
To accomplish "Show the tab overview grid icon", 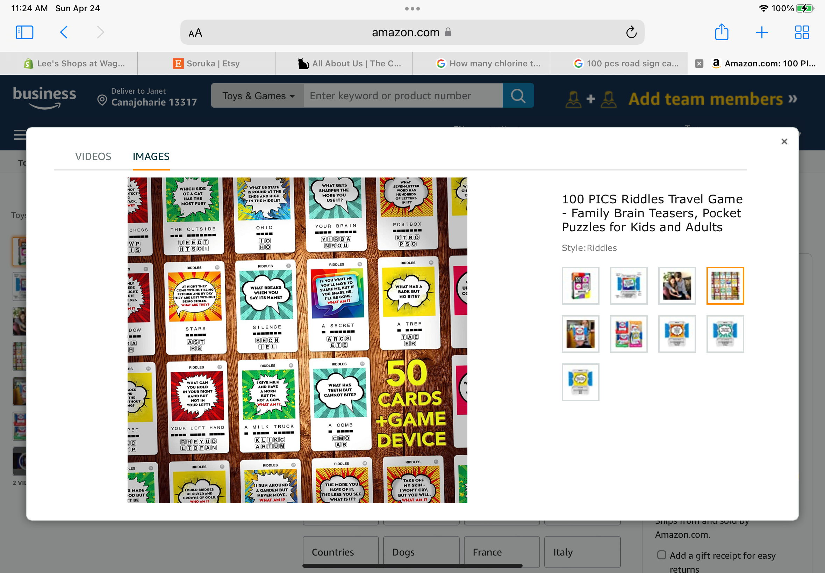I will pyautogui.click(x=802, y=32).
